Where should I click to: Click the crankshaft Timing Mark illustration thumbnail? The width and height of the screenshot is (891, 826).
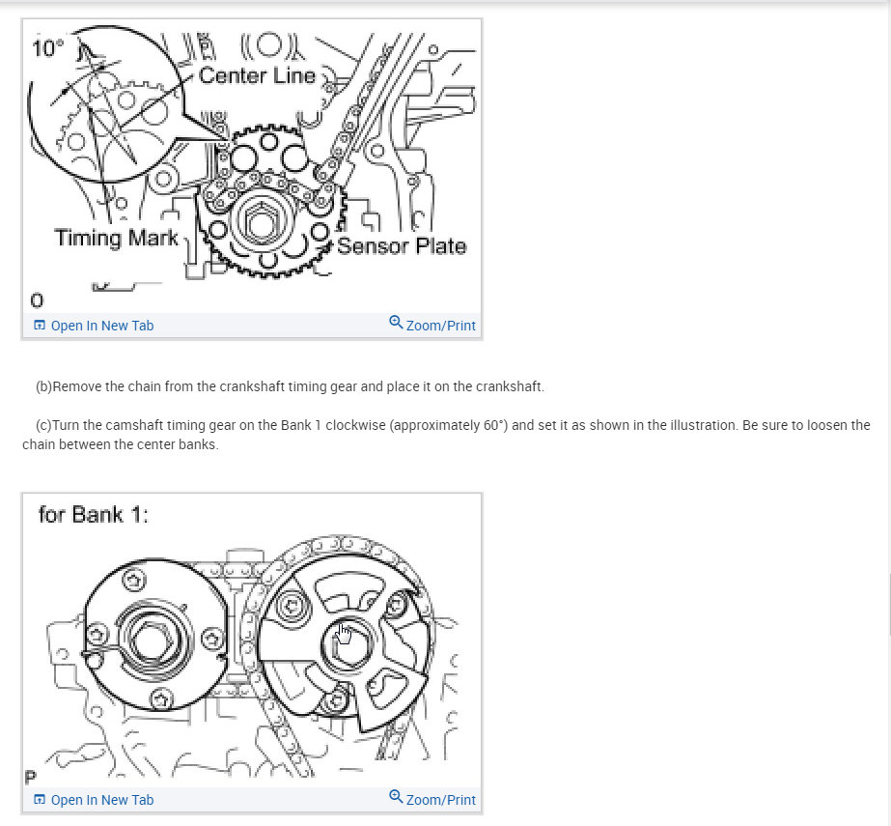point(252,165)
